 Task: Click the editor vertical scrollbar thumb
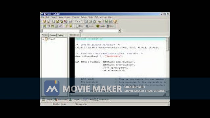coord(167,46)
